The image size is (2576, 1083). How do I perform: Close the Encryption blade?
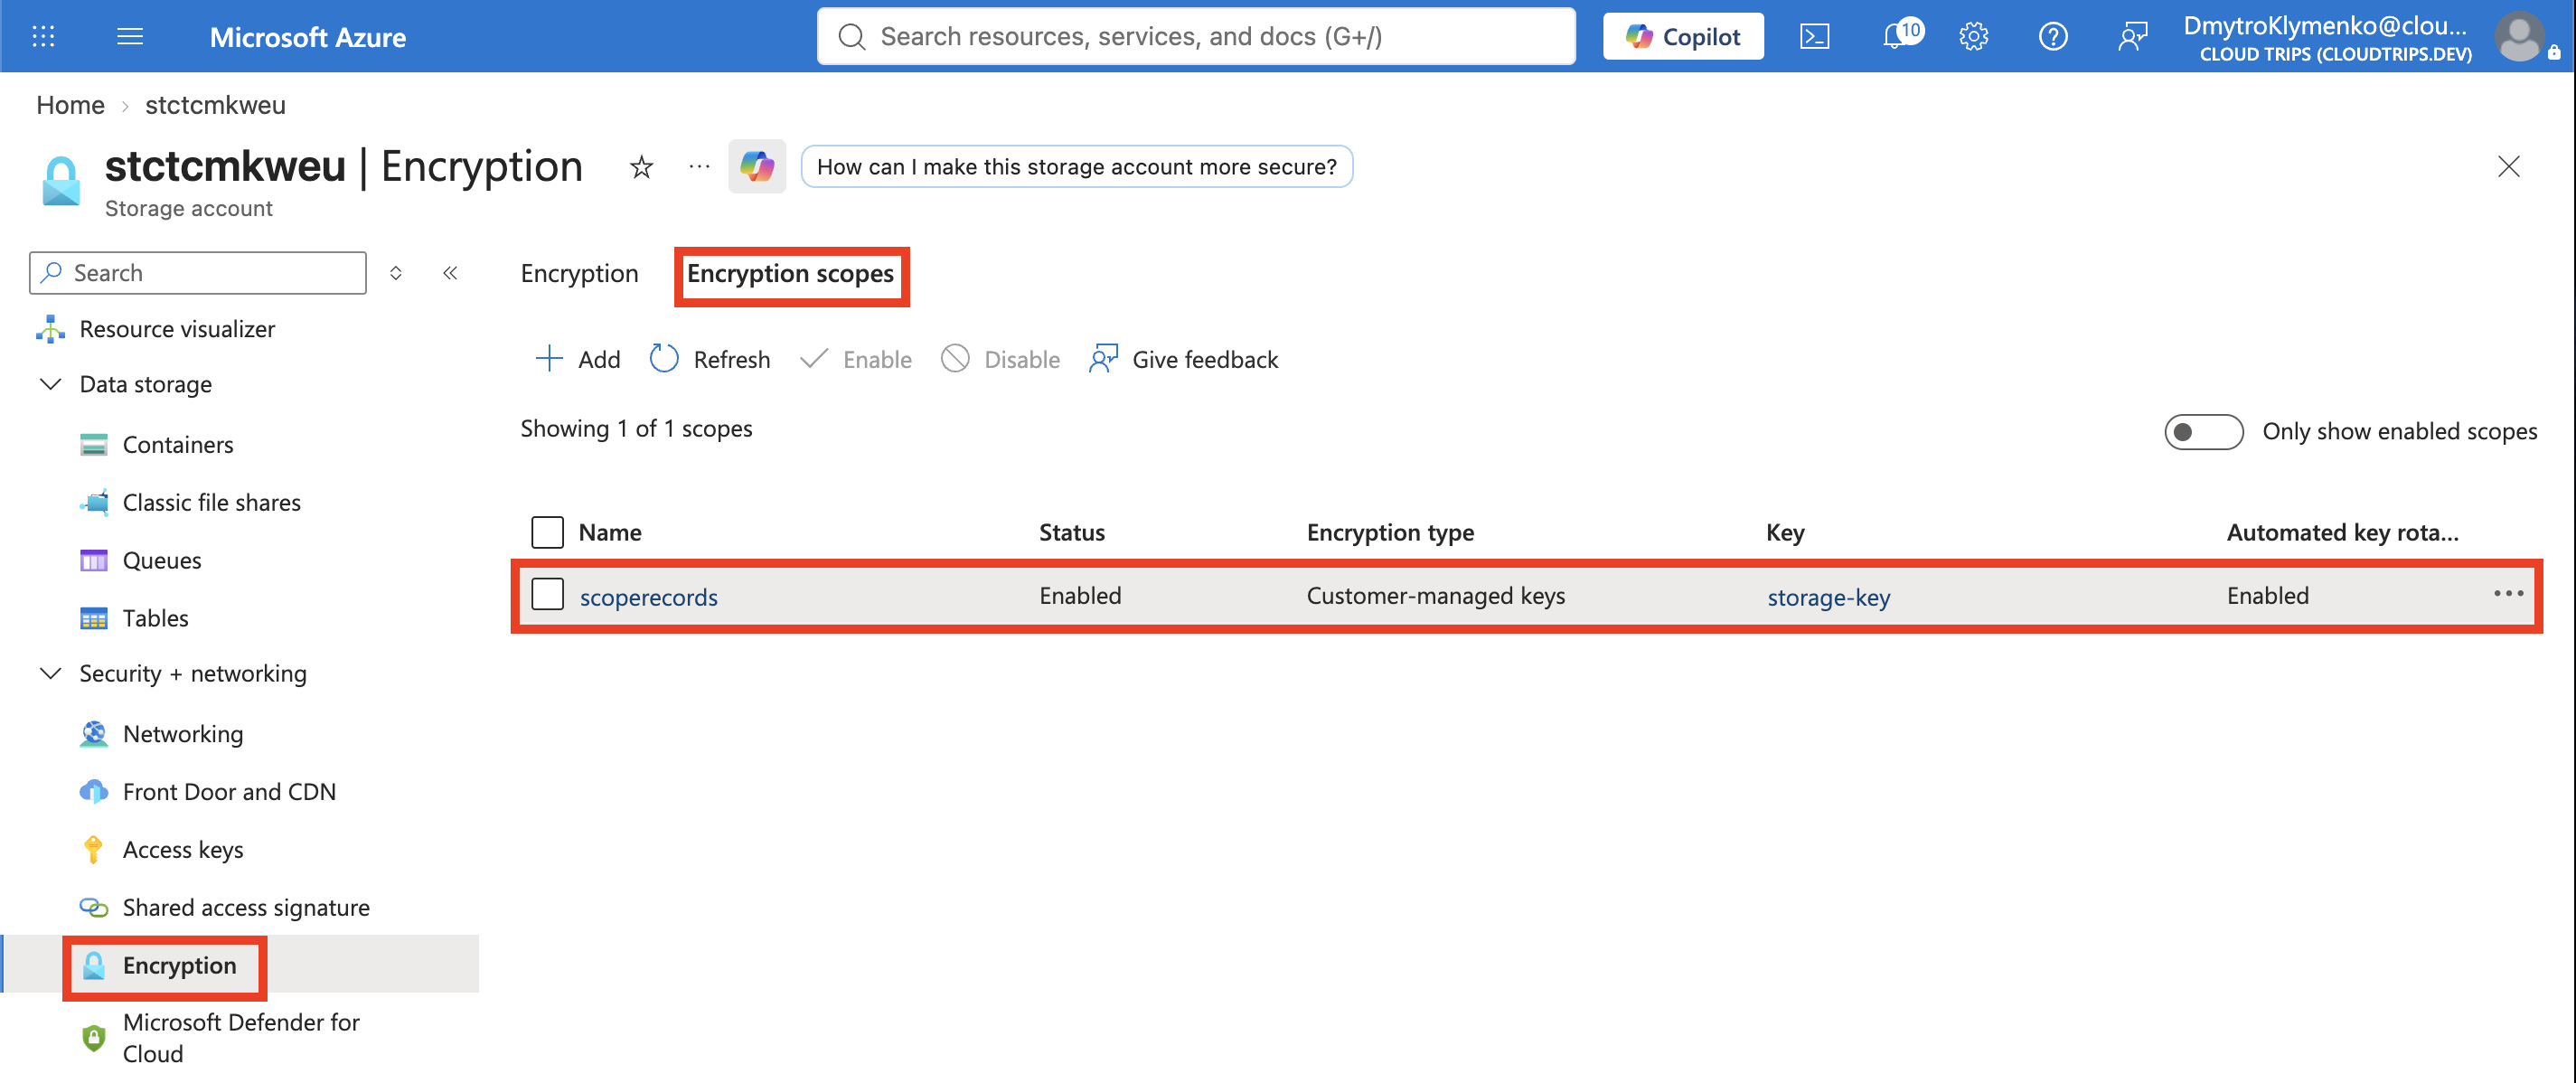click(2508, 166)
